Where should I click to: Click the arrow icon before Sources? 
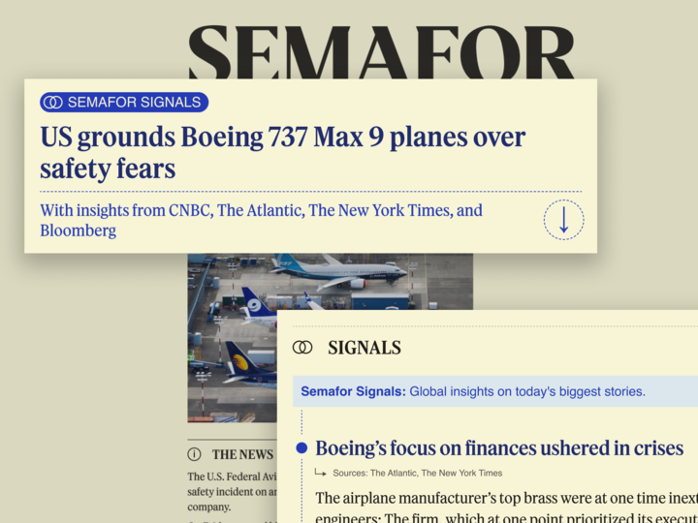pyautogui.click(x=320, y=473)
